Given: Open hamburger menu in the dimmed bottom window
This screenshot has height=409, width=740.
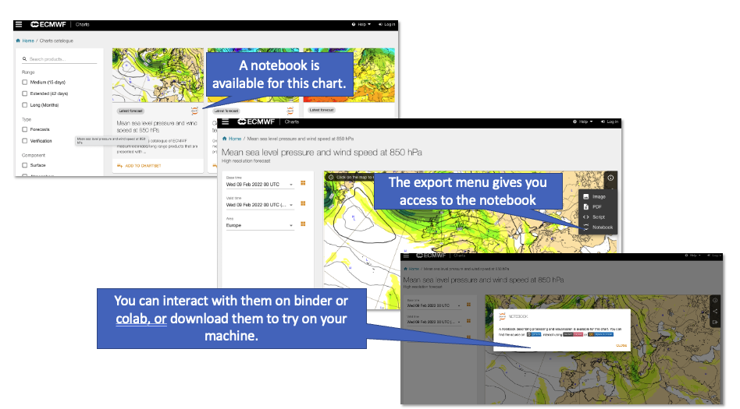Looking at the screenshot, I should point(406,256).
